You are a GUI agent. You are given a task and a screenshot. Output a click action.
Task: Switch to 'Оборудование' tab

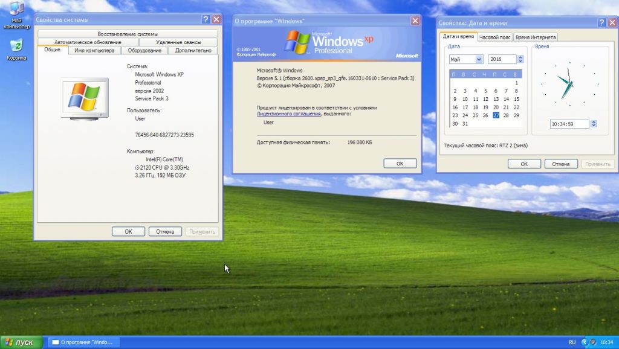(144, 51)
